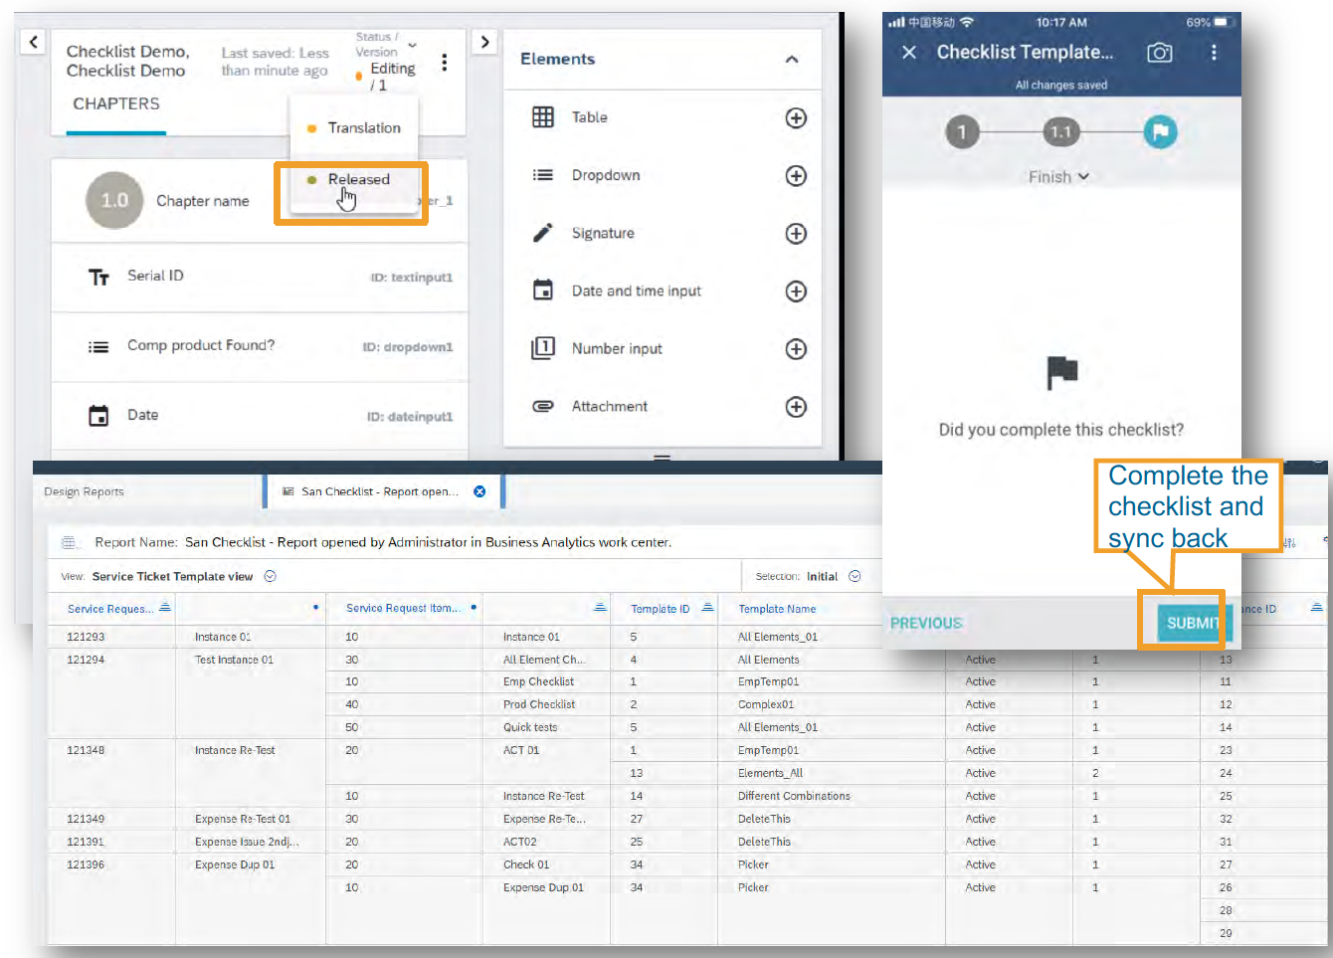Add a Table element to the checklist
This screenshot has height=958, width=1333.
795,117
